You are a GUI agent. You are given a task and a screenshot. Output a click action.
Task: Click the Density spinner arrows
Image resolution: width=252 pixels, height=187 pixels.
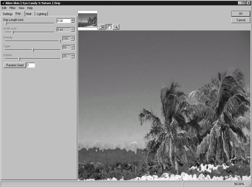tap(73, 38)
